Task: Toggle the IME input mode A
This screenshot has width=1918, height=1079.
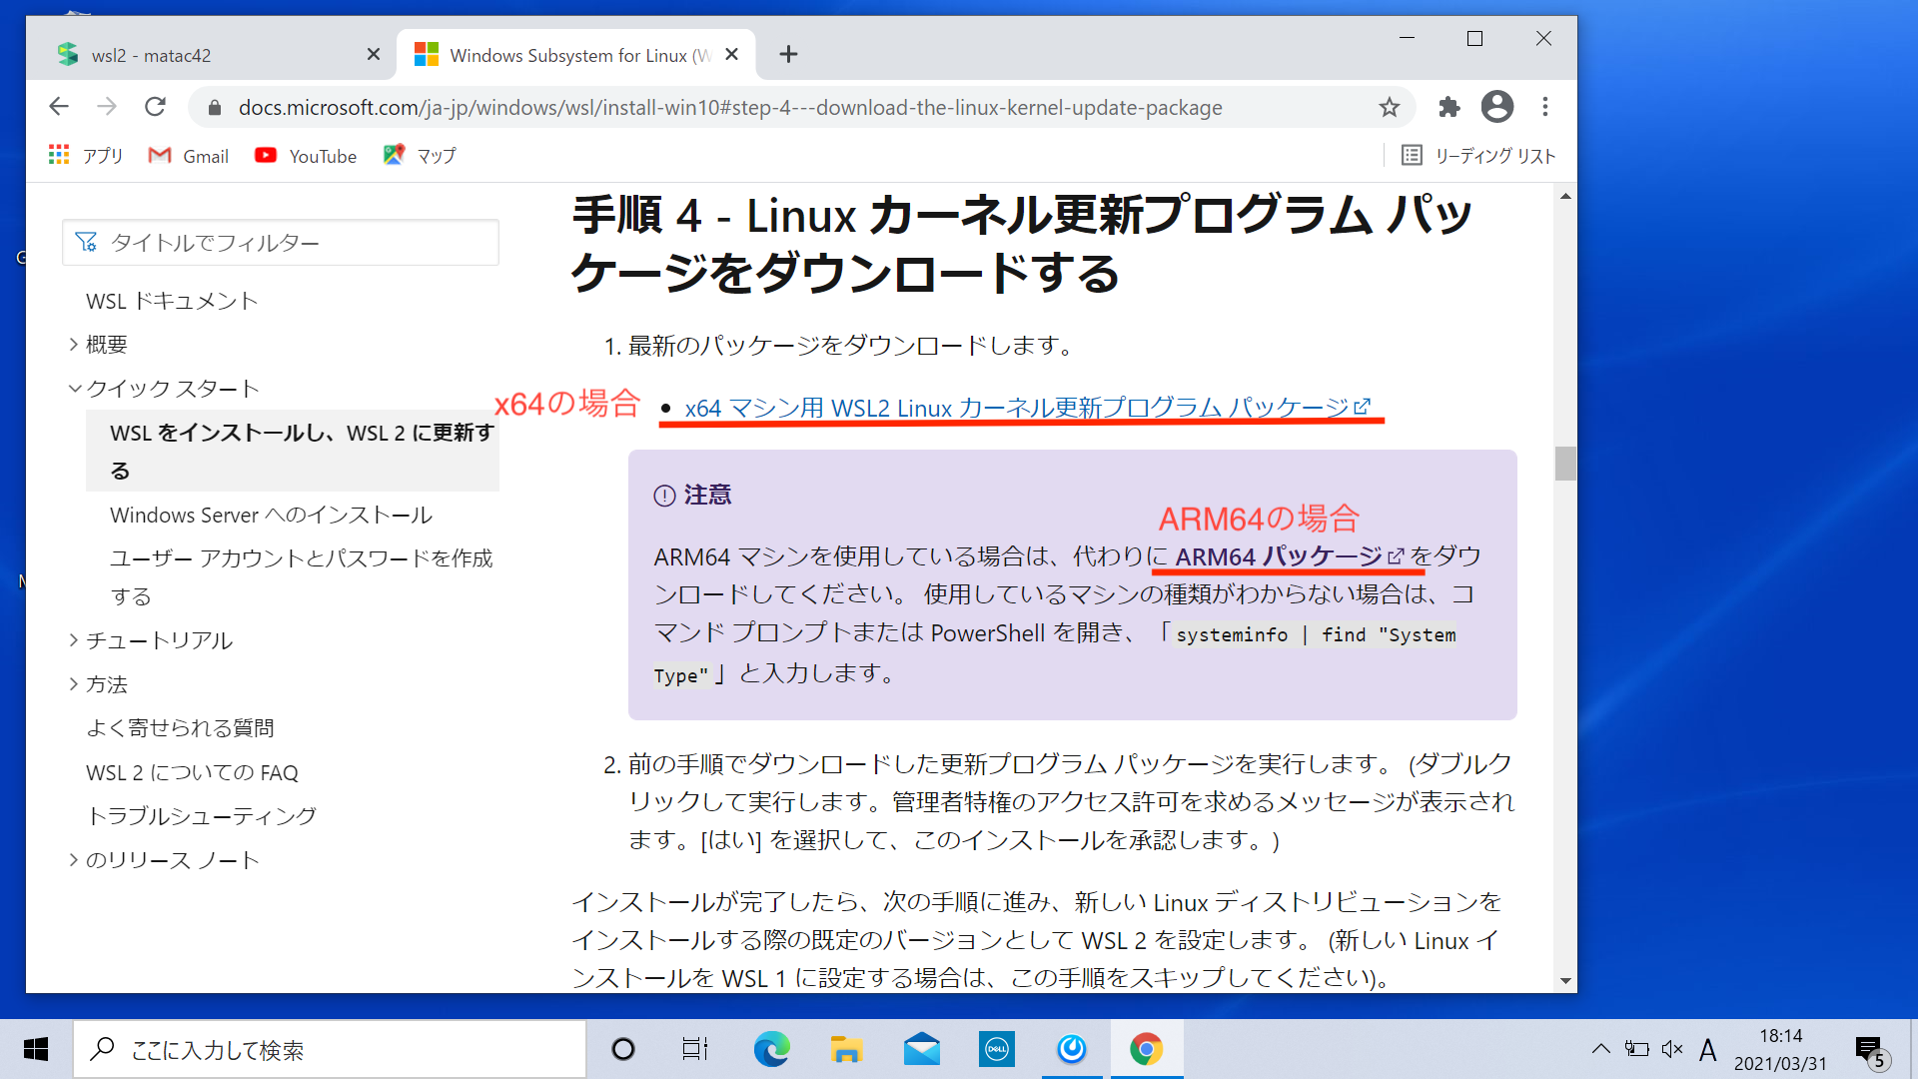Action: (x=1708, y=1049)
